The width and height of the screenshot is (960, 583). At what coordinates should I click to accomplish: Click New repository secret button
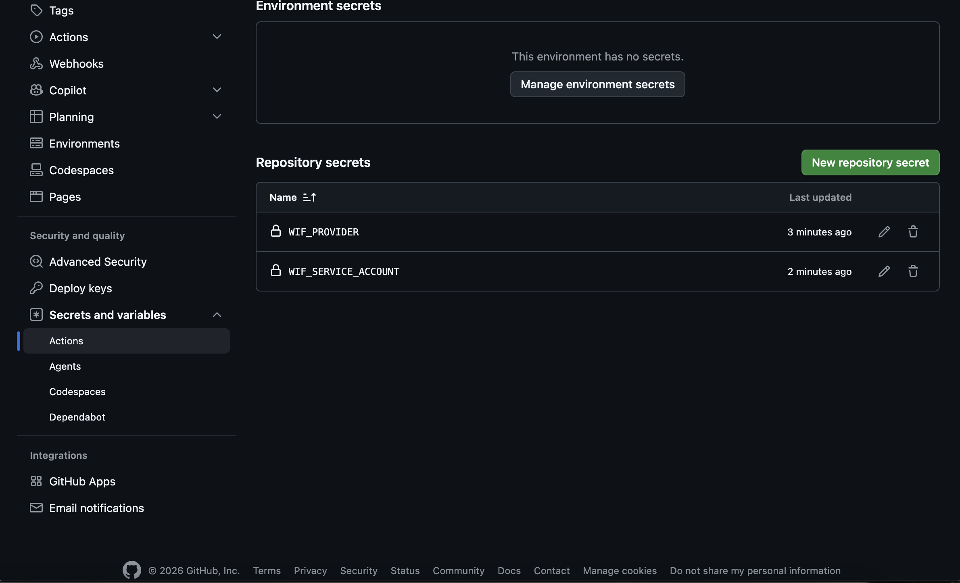[x=870, y=162]
